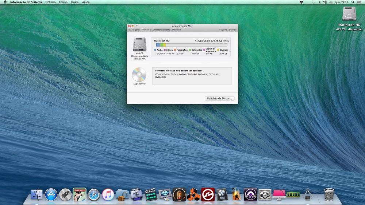The height and width of the screenshot is (205, 365).
Task: Launch Reason orange hexagon icon in Dock
Action: coord(193,194)
